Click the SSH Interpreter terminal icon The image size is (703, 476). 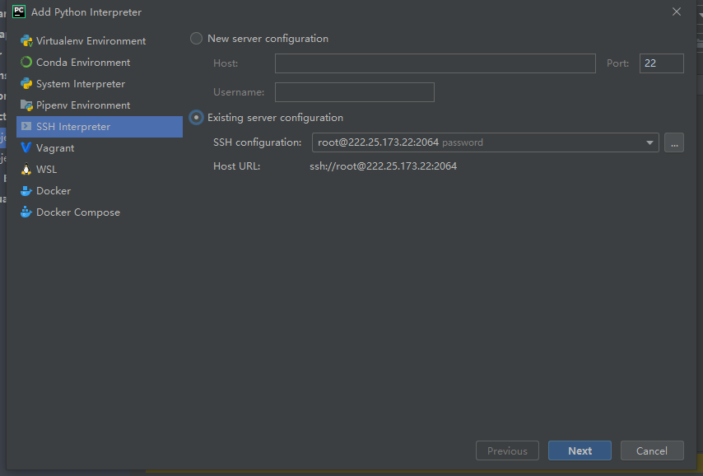(26, 127)
